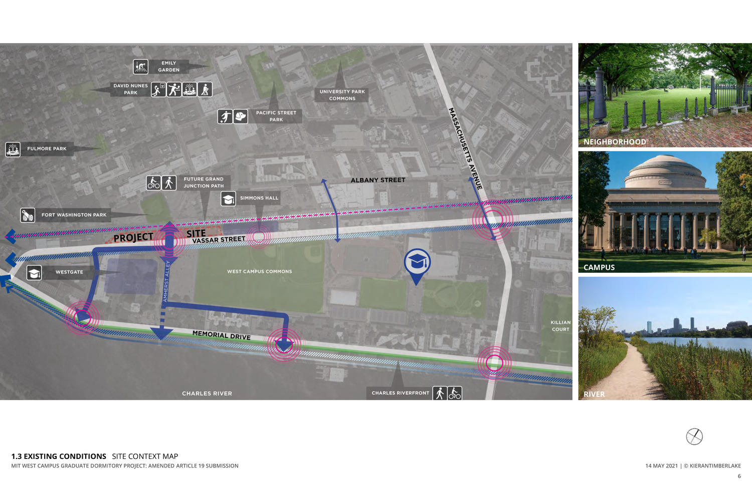This screenshot has height=487, width=752.
Task: Select the blue campus location pin marker
Action: (417, 263)
